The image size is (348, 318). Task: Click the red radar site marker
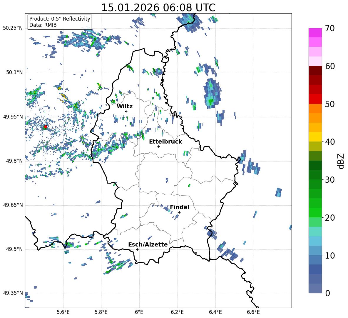[x=45, y=127]
